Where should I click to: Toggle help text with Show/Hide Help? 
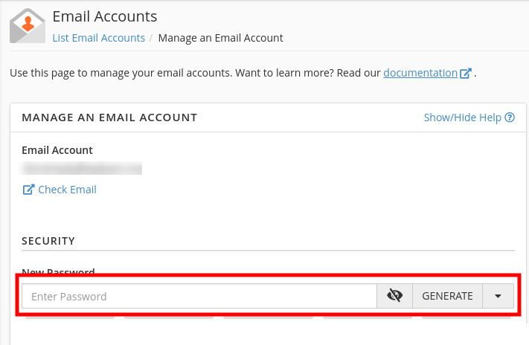(463, 117)
